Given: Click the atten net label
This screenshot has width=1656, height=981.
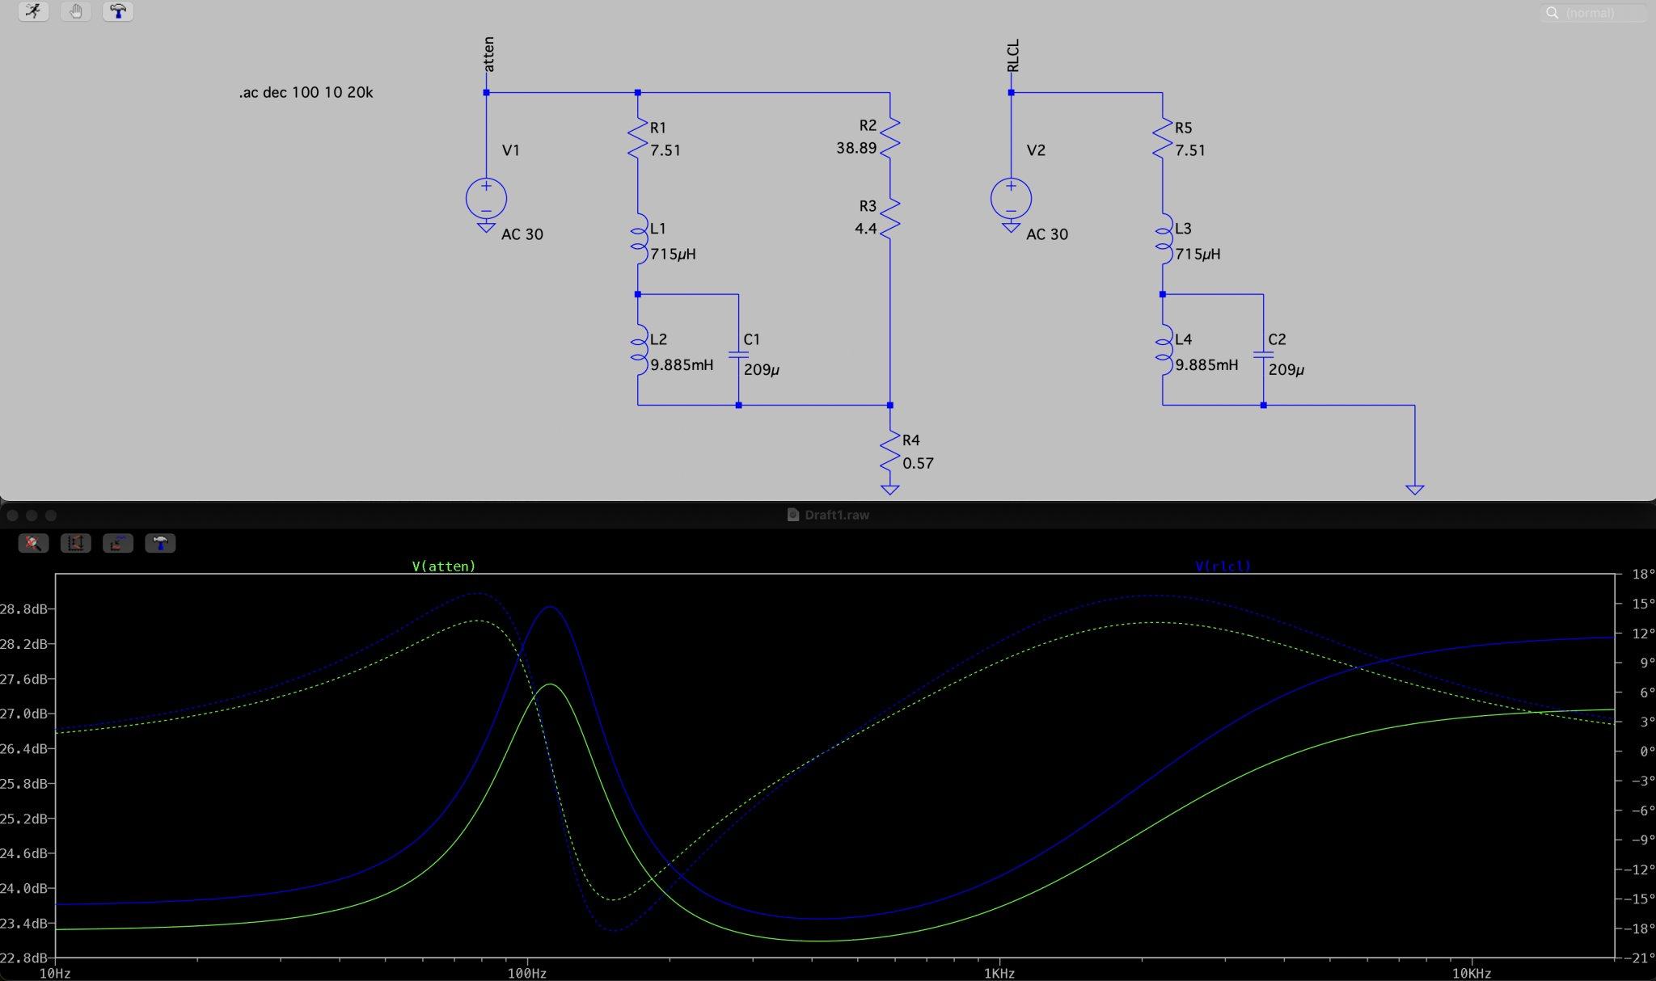Looking at the screenshot, I should tap(488, 54).
